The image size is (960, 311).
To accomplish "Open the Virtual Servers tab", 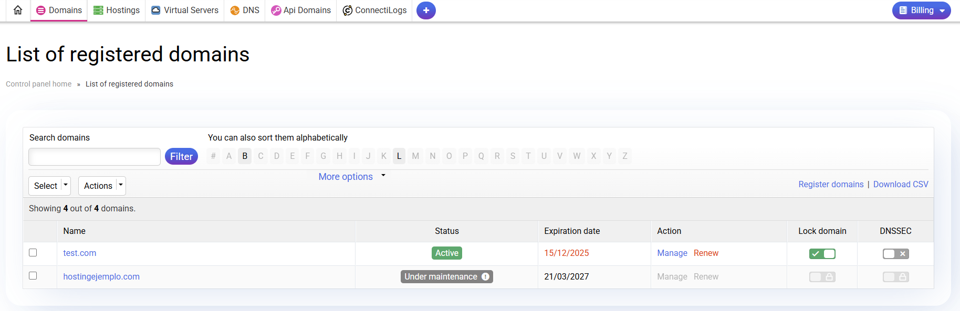I will pos(185,10).
